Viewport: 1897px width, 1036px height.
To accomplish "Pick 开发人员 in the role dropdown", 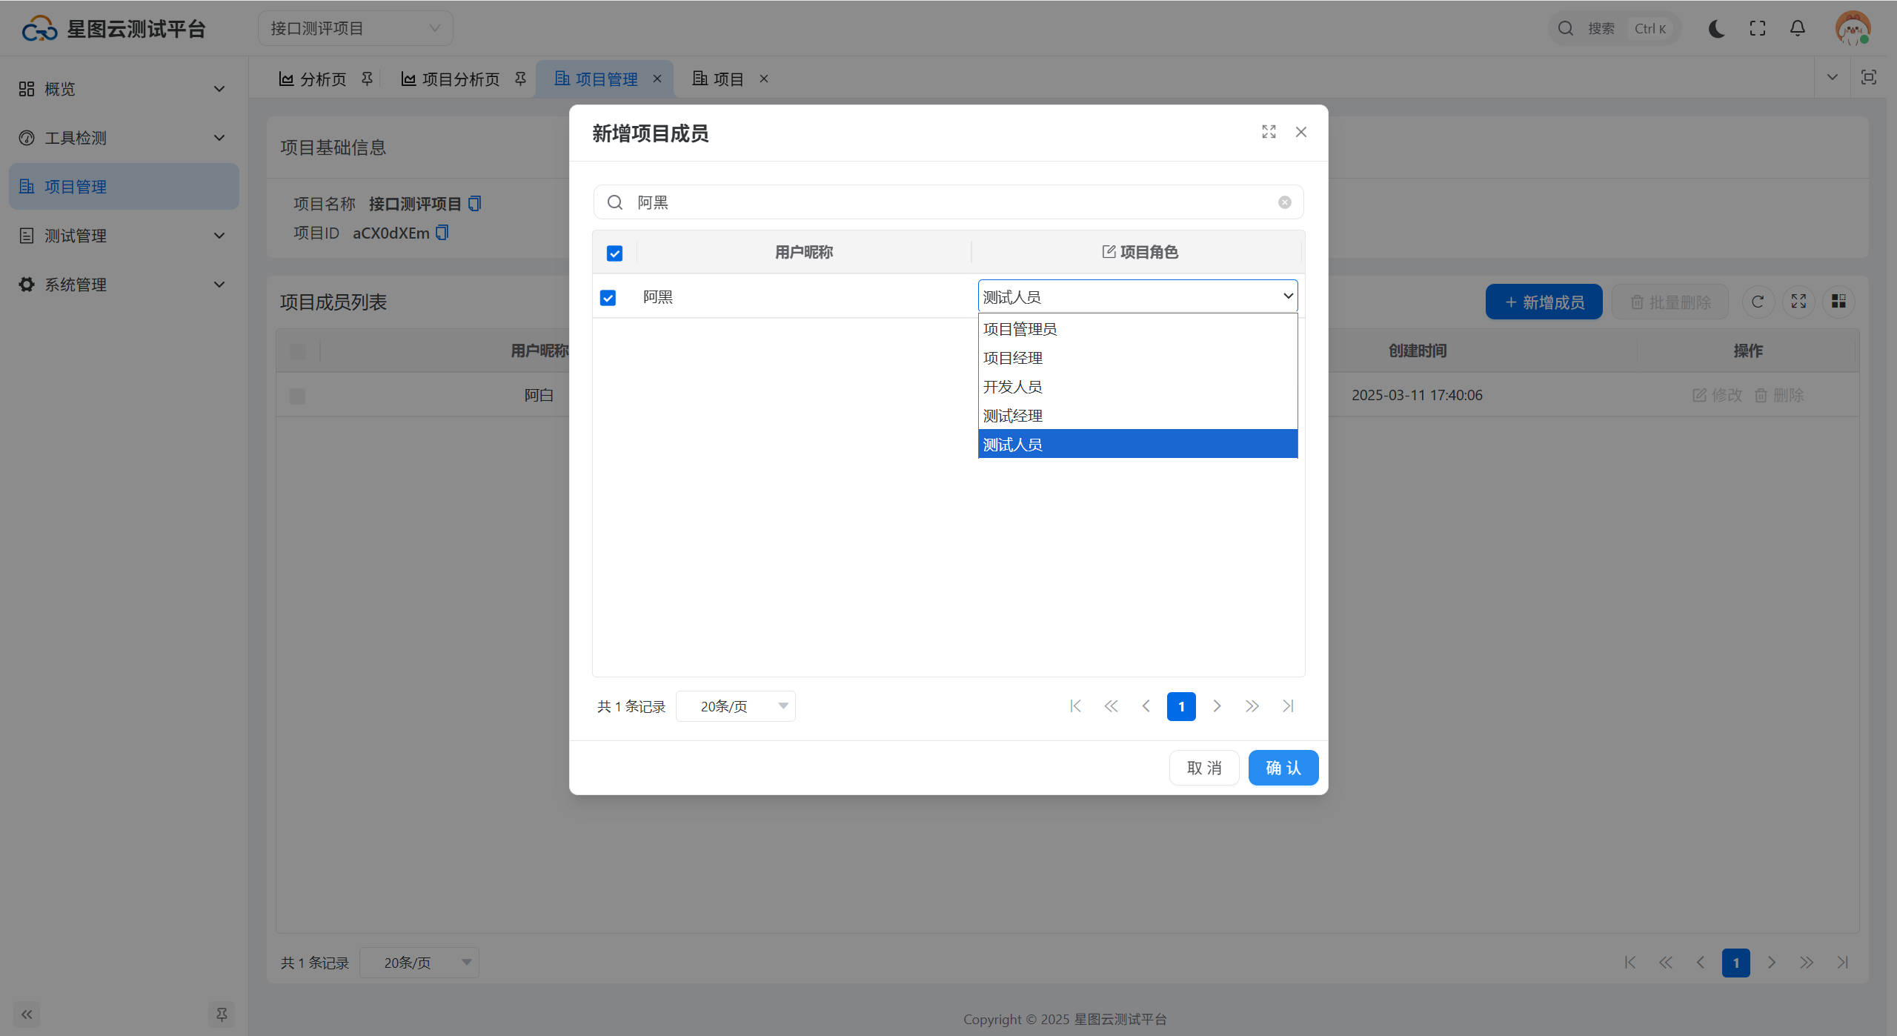I will click(1012, 387).
